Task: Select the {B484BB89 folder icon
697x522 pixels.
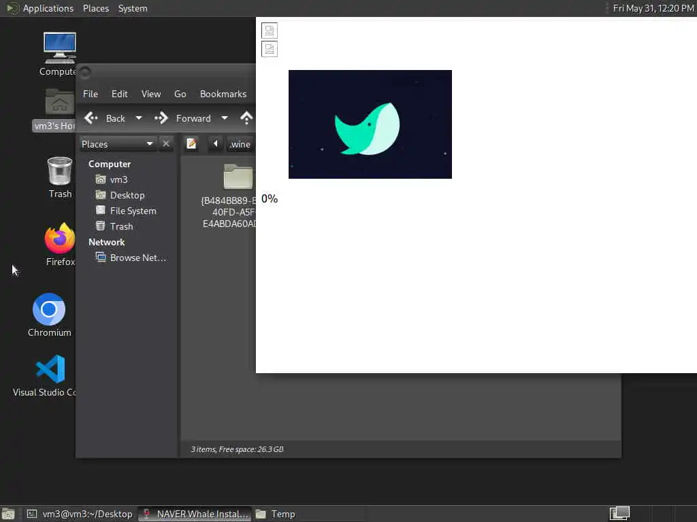Action: pos(238,177)
